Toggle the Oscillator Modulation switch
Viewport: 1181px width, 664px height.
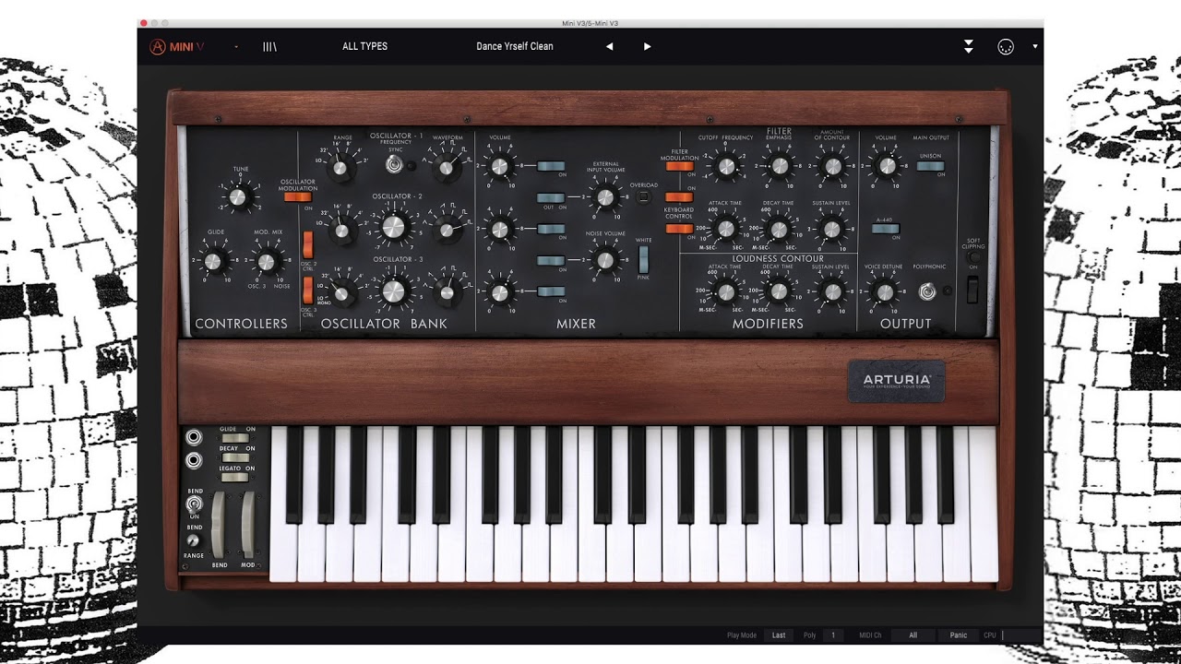pyautogui.click(x=297, y=196)
